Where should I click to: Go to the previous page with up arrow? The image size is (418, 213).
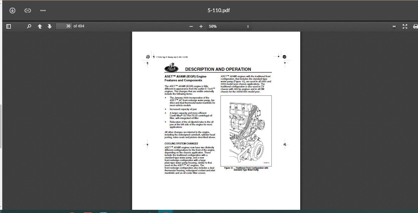(40, 26)
